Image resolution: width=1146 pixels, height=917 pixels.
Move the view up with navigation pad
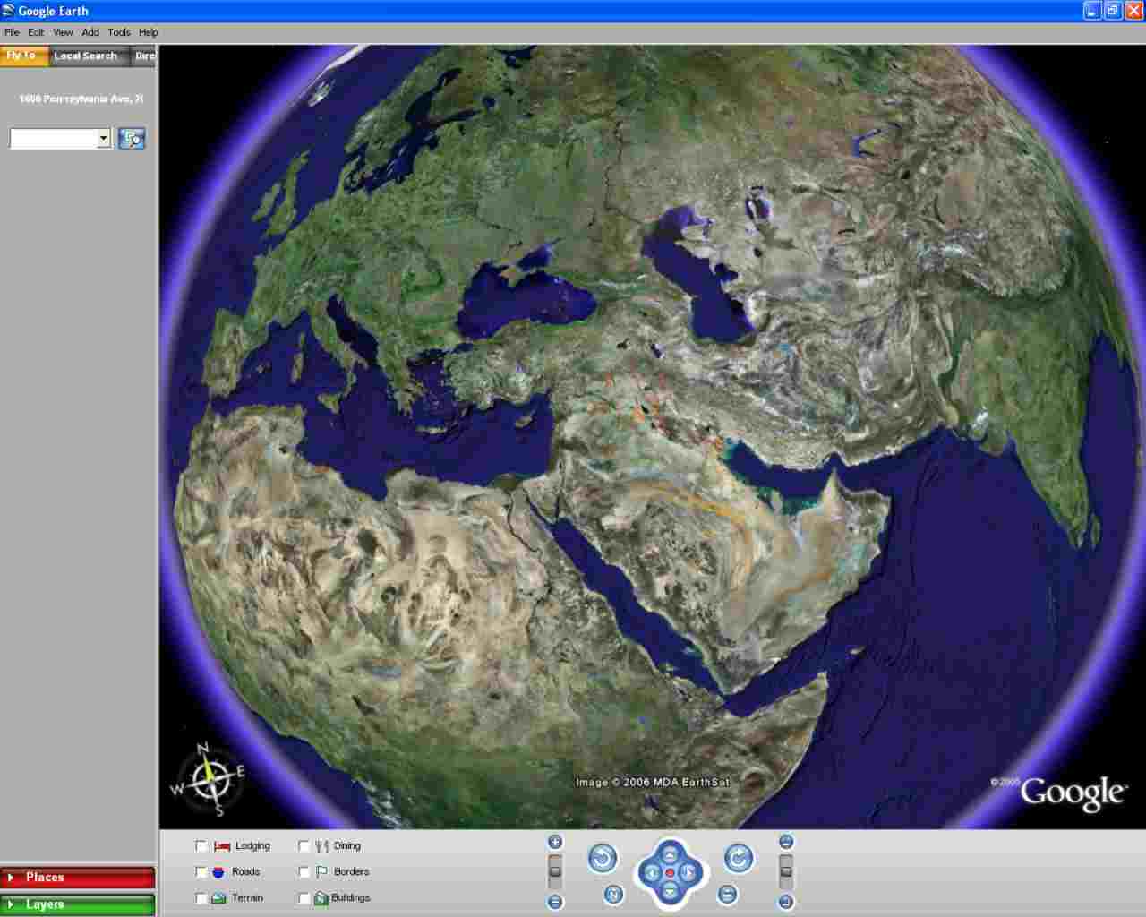[670, 853]
